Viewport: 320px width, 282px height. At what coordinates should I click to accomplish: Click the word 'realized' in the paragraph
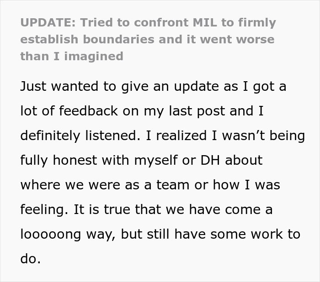click(181, 136)
